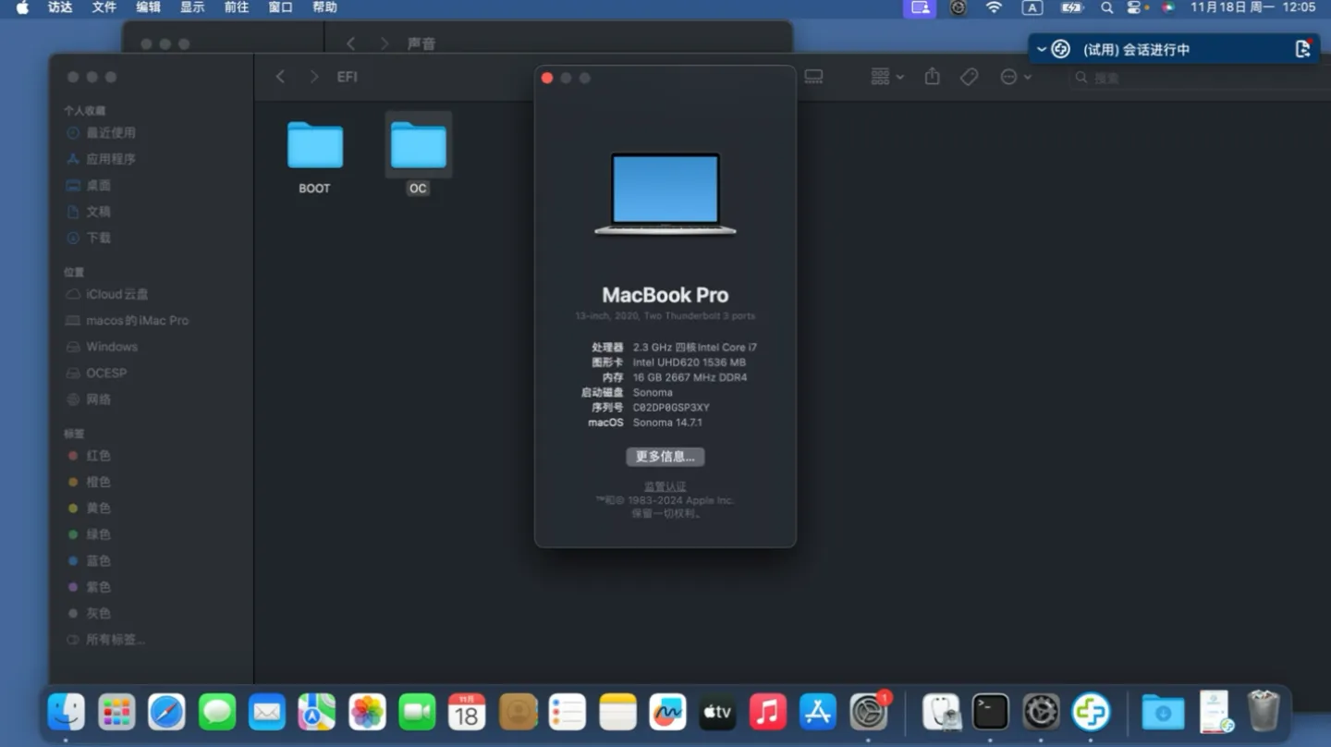Open the App Store from the Dock
The width and height of the screenshot is (1331, 747).
pos(817,712)
